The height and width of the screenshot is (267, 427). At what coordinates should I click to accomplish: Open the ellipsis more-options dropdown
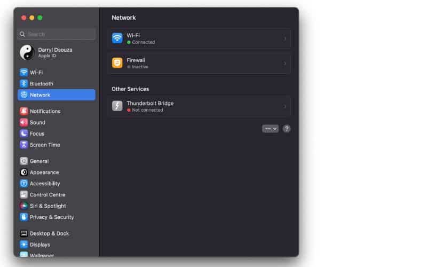coord(270,129)
